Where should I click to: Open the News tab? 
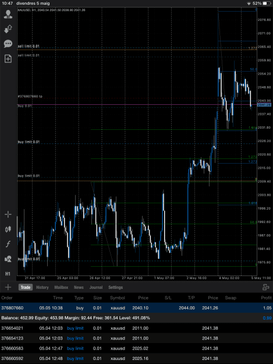(x=79, y=287)
